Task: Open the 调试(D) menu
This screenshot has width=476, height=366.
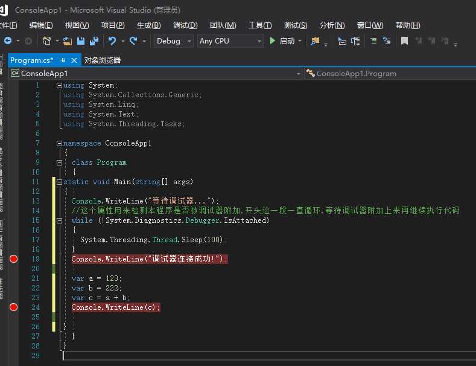Action: tap(185, 25)
